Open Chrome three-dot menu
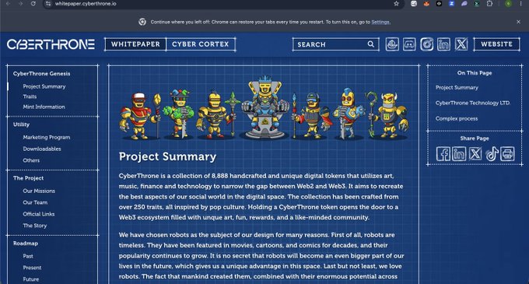 click(521, 4)
